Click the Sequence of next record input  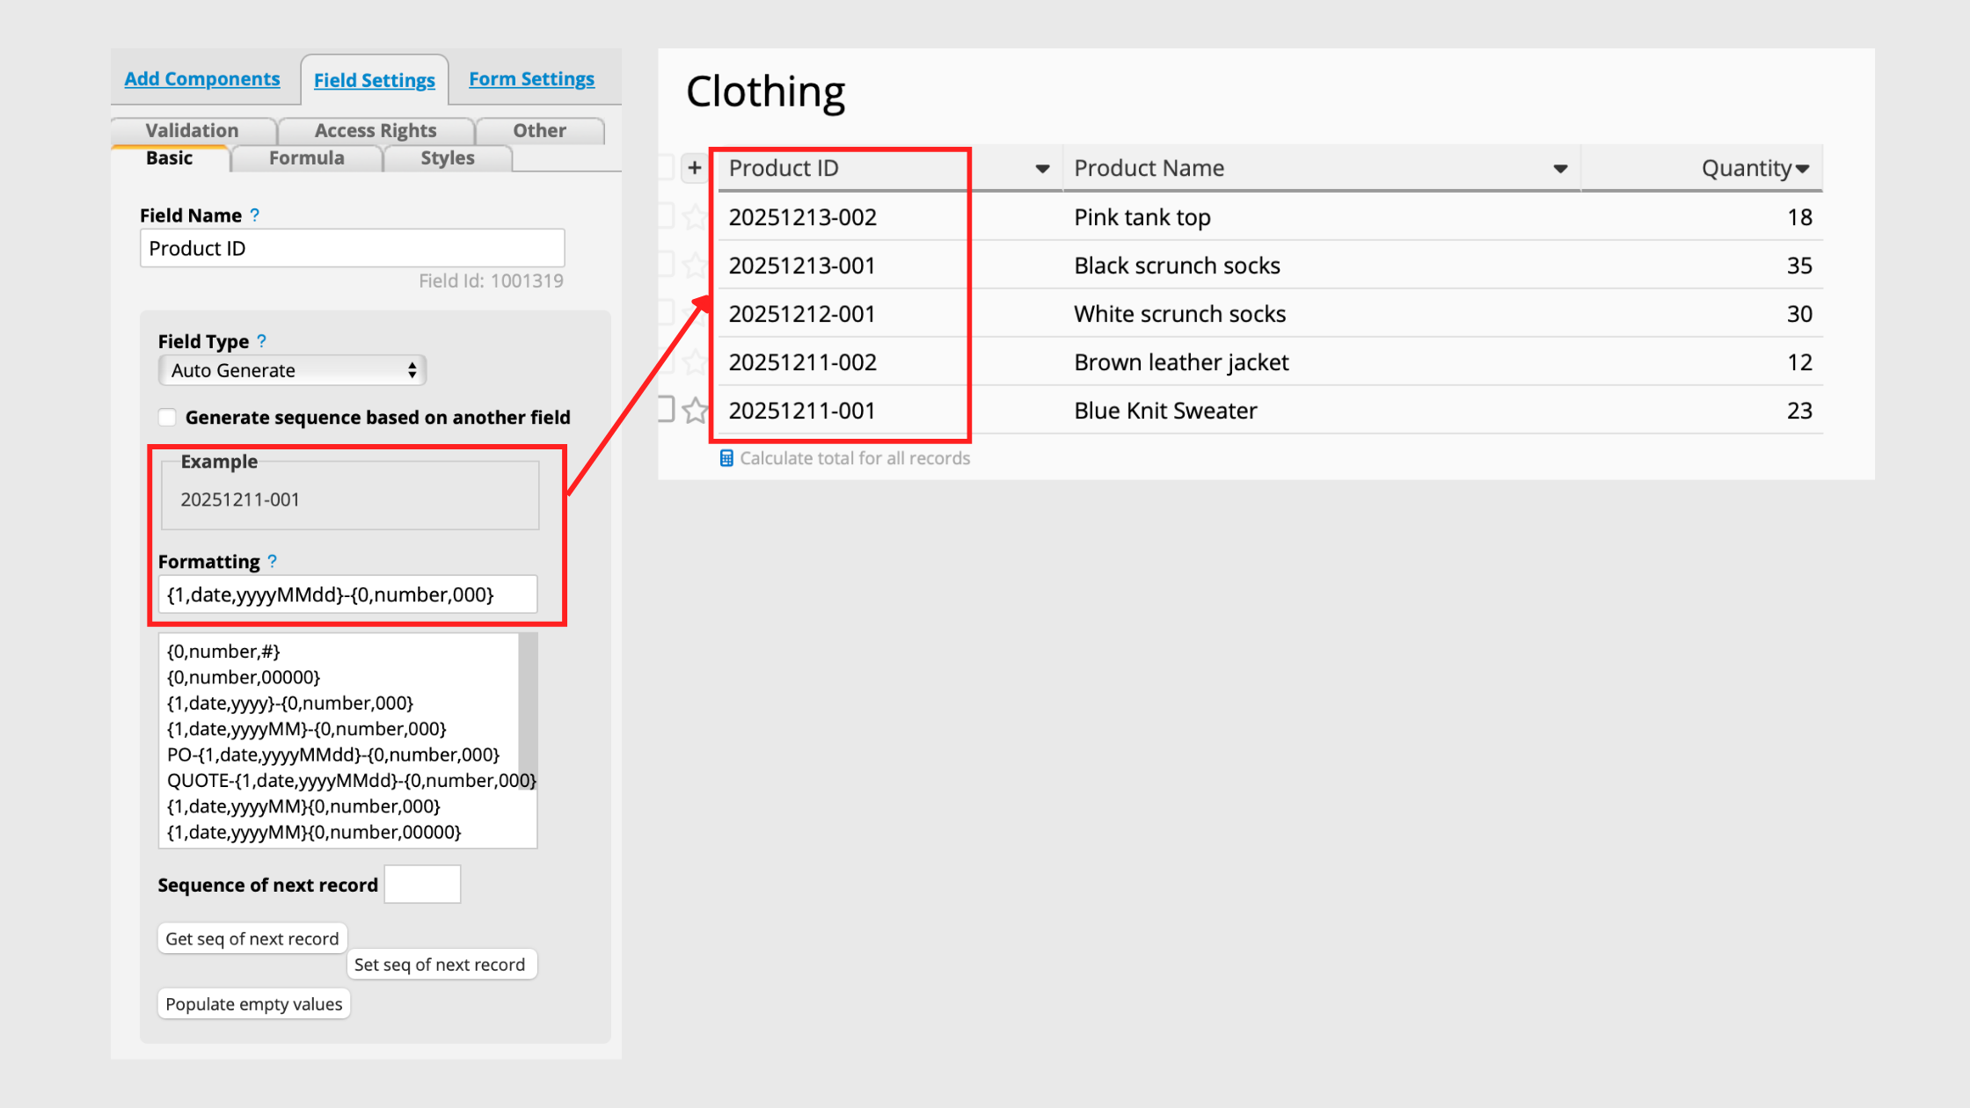pos(422,885)
